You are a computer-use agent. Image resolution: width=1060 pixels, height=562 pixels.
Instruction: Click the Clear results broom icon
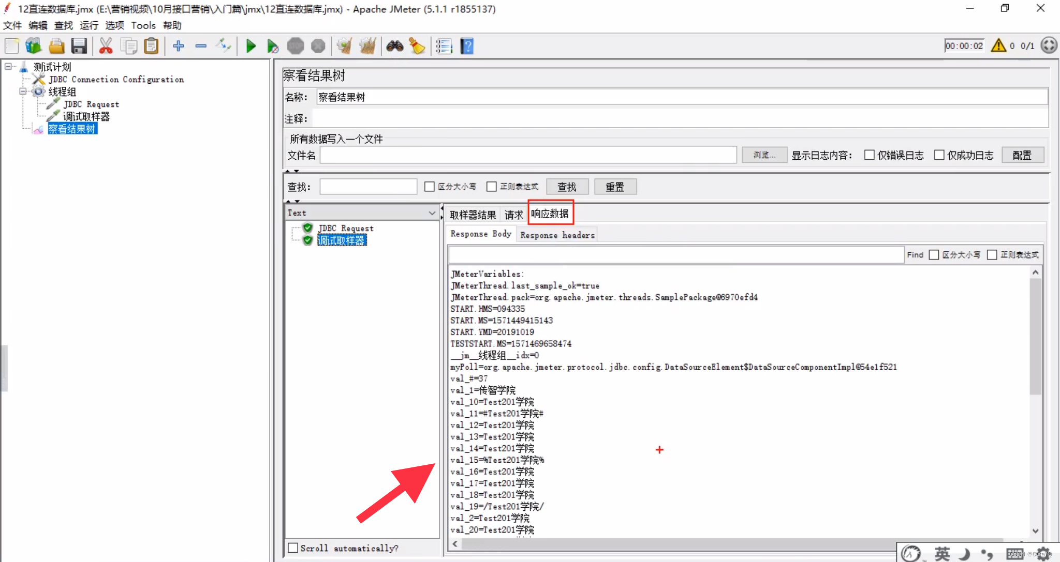point(344,46)
